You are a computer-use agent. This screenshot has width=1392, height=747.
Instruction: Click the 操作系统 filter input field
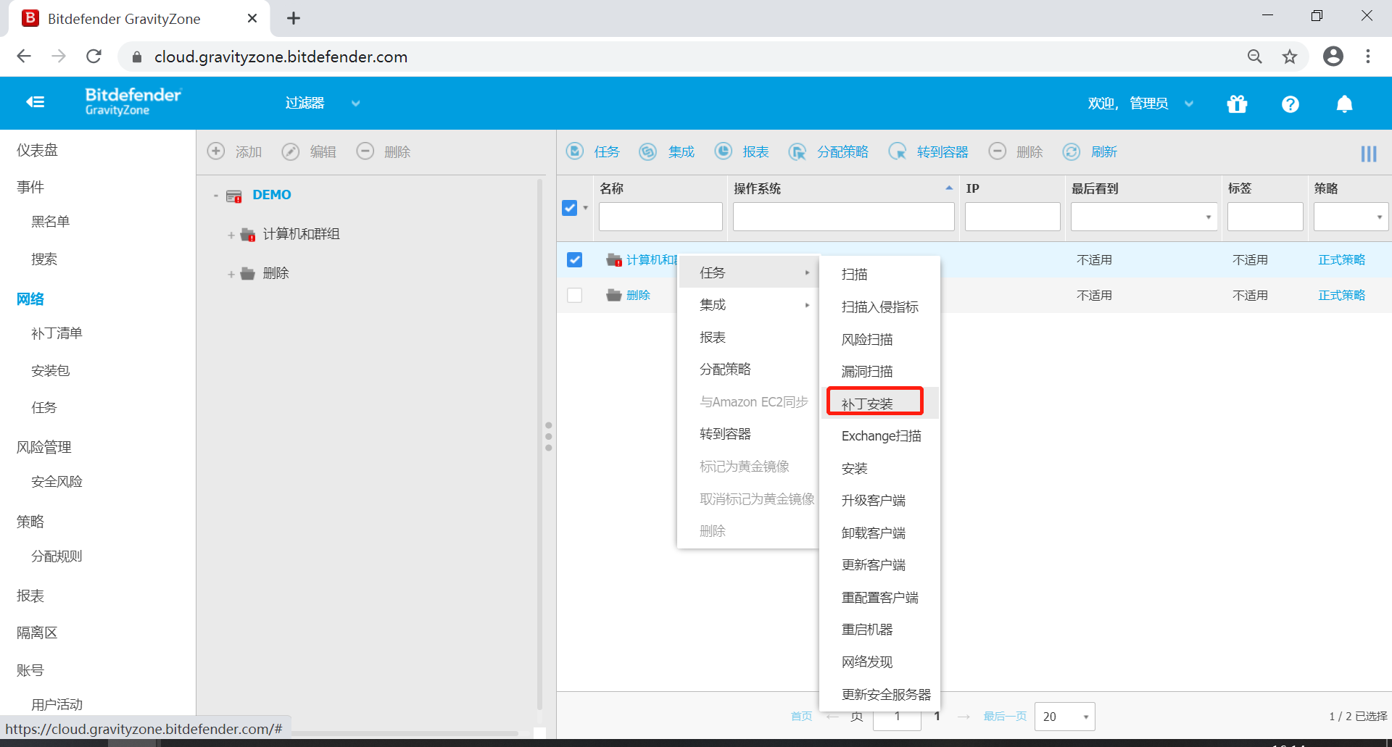click(x=843, y=217)
